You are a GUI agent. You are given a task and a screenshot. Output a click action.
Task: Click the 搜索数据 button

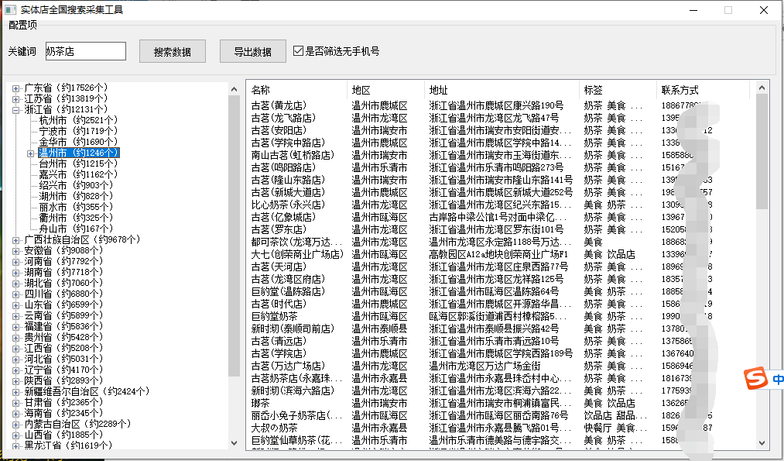point(172,51)
